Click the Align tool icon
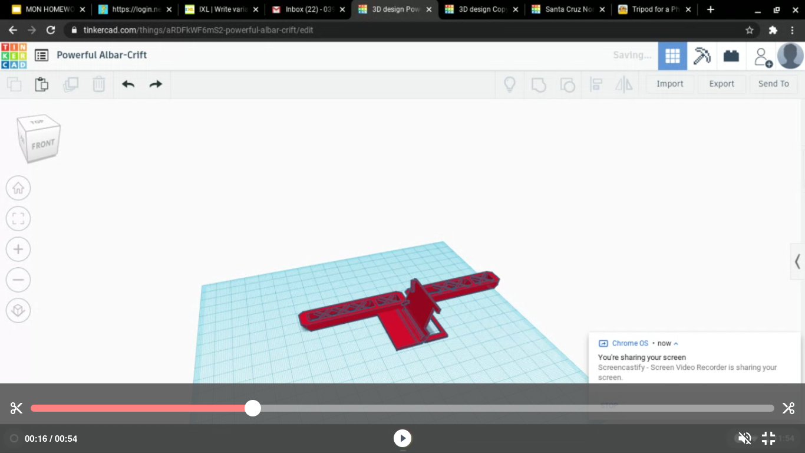This screenshot has height=453, width=805. (596, 84)
